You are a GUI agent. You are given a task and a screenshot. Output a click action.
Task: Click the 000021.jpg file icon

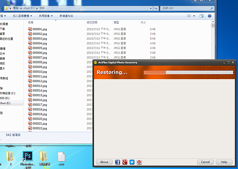30,123
